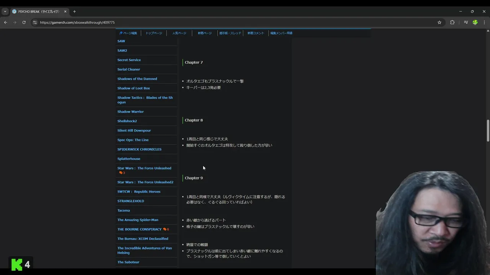The height and width of the screenshot is (275, 490).
Task: Open The Amazing Spider-Man link
Action: (x=137, y=220)
